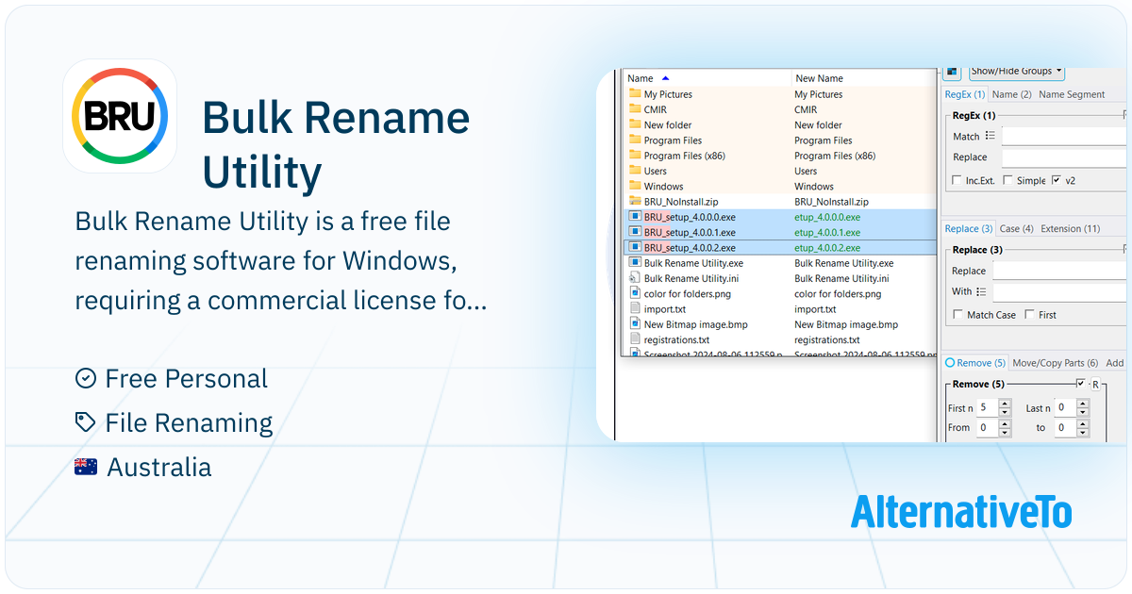Click the icon for New Bitmap image.bmp
The width and height of the screenshot is (1132, 594).
tap(635, 324)
